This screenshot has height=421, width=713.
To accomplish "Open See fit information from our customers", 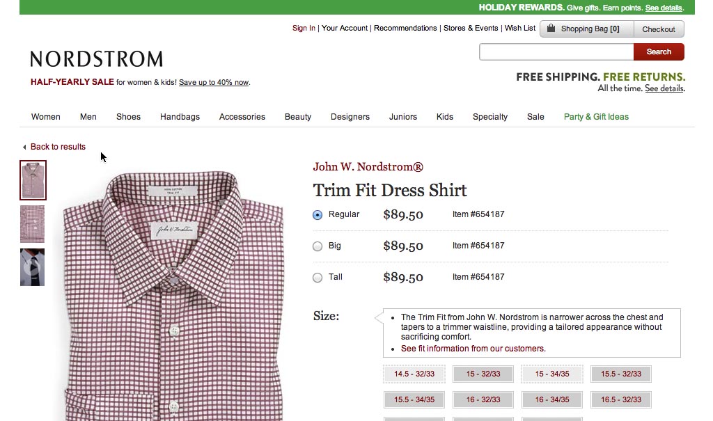I will pyautogui.click(x=473, y=349).
